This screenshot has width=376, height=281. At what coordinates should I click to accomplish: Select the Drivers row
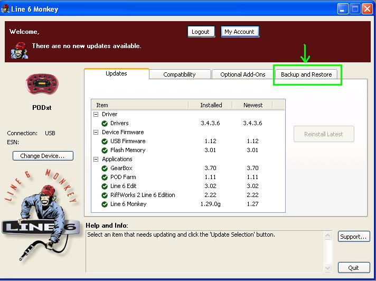(188, 123)
